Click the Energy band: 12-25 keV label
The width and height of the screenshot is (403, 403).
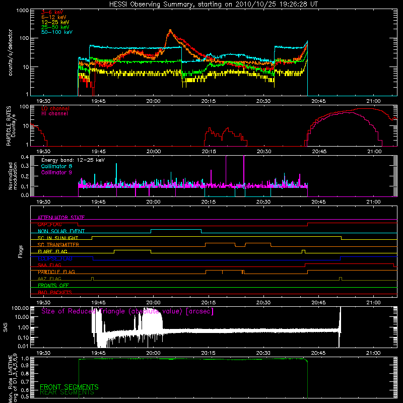[73, 160]
